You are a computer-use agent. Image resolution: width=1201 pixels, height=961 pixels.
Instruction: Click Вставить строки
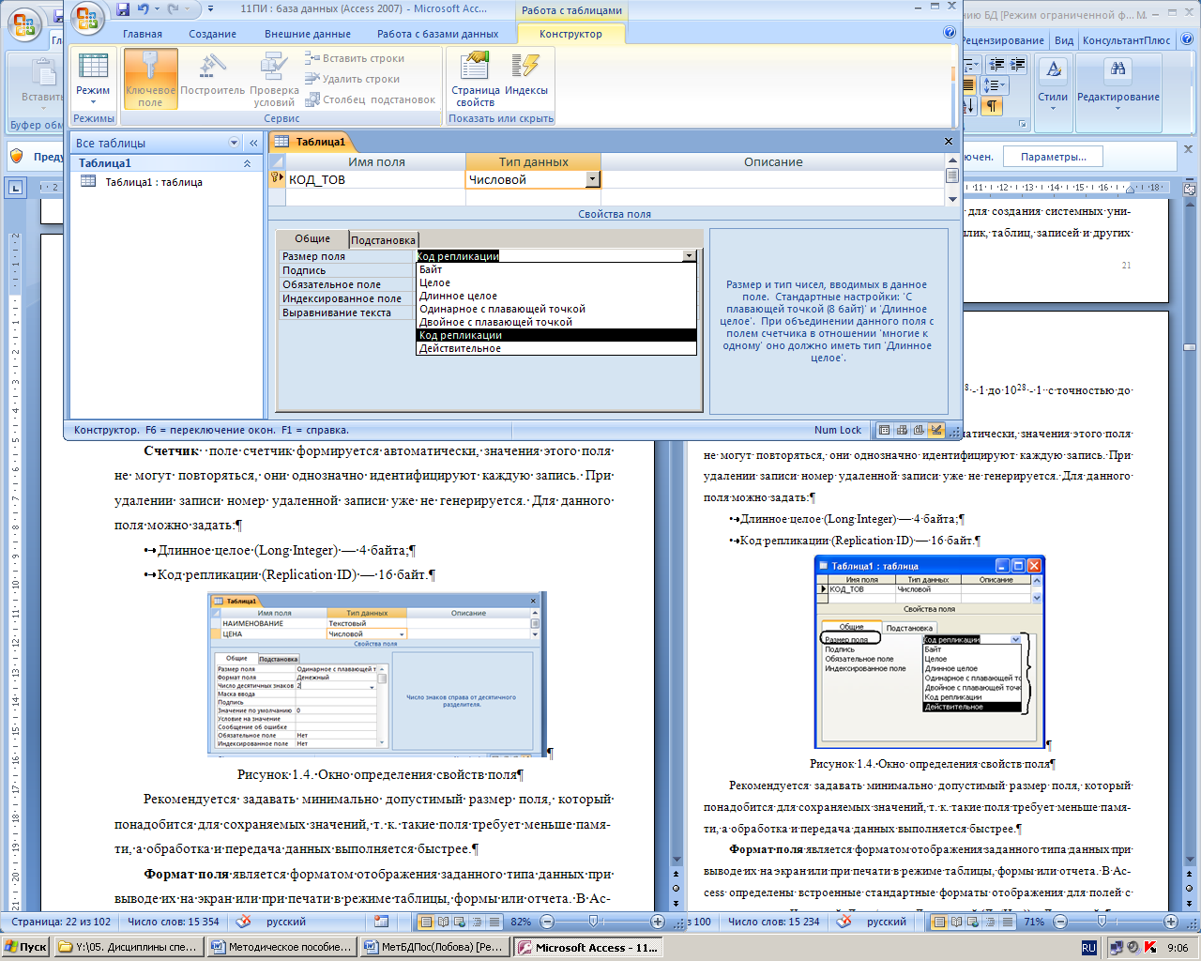click(355, 58)
